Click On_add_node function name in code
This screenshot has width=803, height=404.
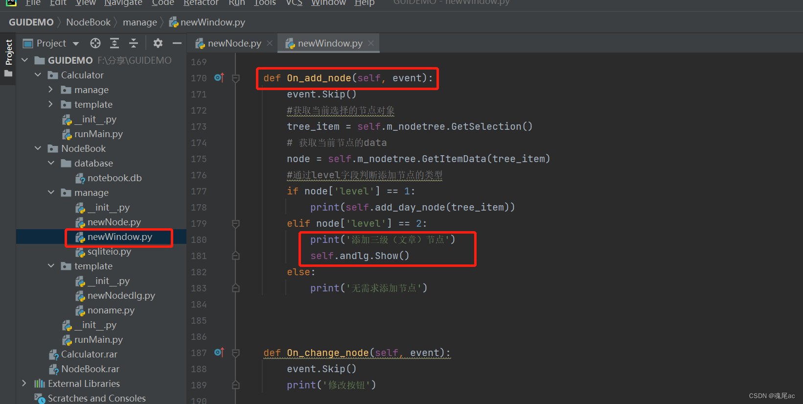click(x=319, y=78)
